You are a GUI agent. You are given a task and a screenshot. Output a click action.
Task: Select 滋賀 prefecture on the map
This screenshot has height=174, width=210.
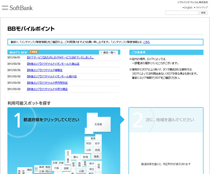coord(66,168)
